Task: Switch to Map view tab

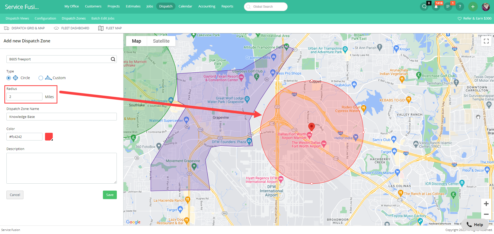Action: pos(136,41)
